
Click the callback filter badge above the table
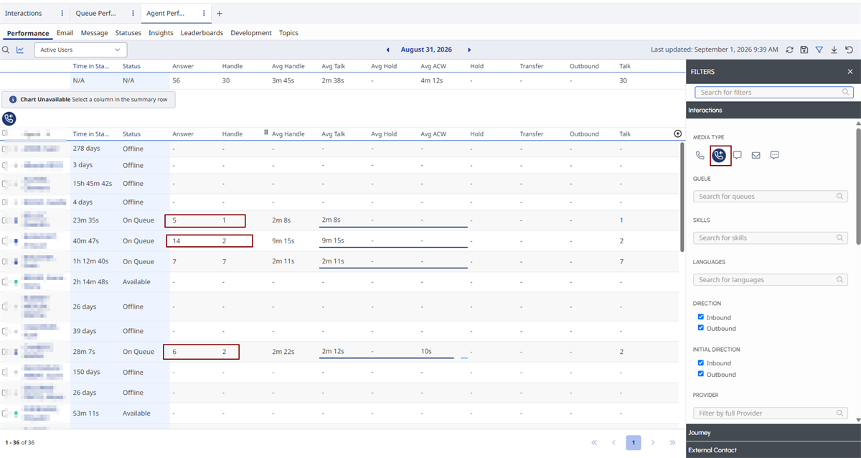[9, 119]
